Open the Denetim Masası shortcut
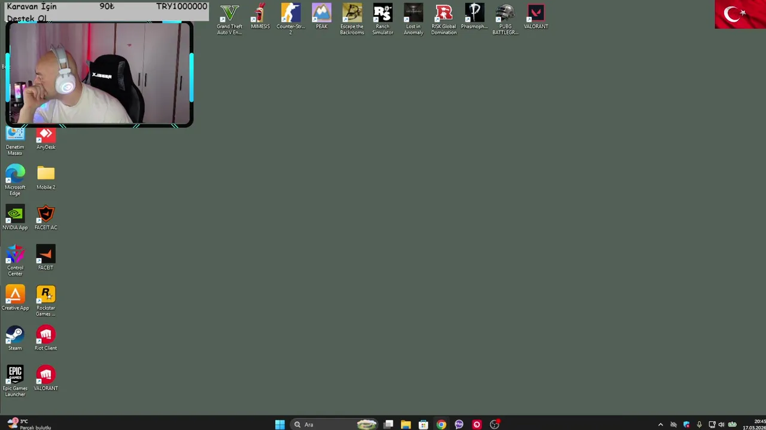 [x=15, y=141]
